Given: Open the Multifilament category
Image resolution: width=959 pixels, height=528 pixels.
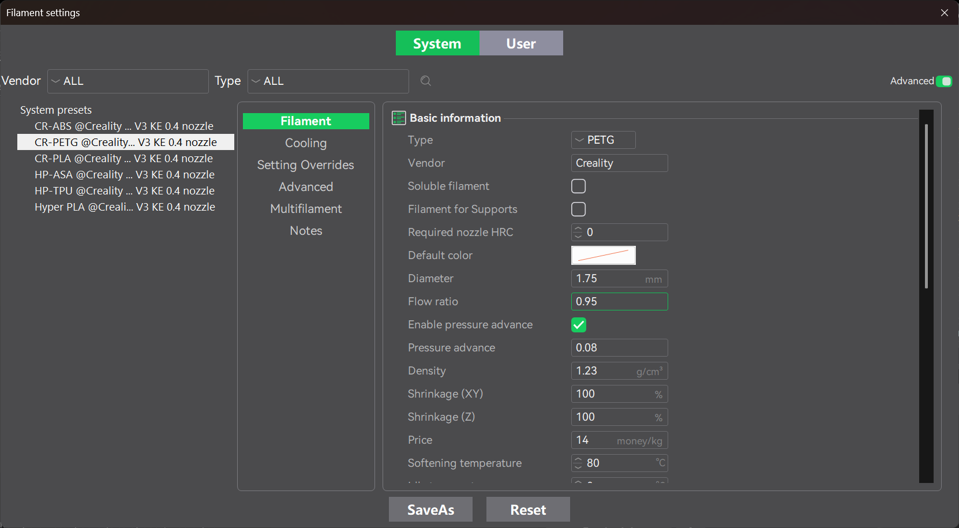Looking at the screenshot, I should (306, 209).
